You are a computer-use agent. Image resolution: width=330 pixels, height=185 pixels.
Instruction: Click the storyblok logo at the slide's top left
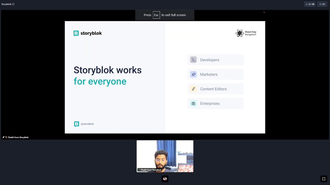click(88, 33)
